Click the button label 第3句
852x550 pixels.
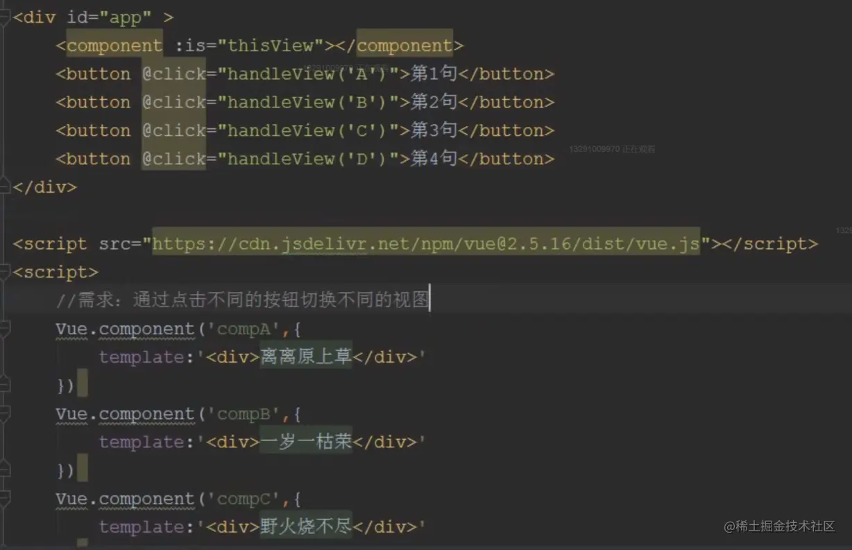434,130
